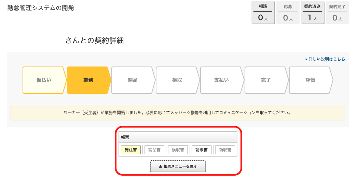
Task: Open the 検収書 document
Action: 178,150
